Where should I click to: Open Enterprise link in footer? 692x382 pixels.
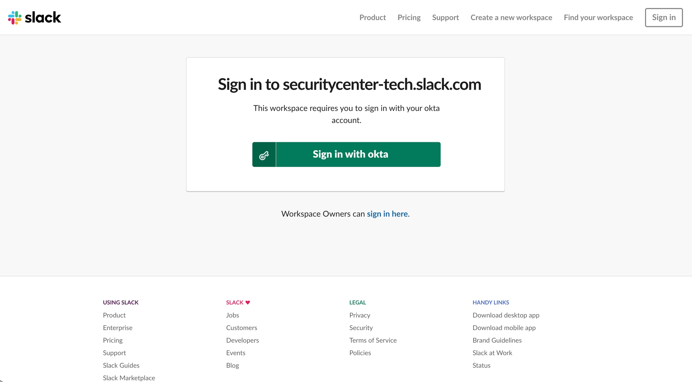pos(118,328)
